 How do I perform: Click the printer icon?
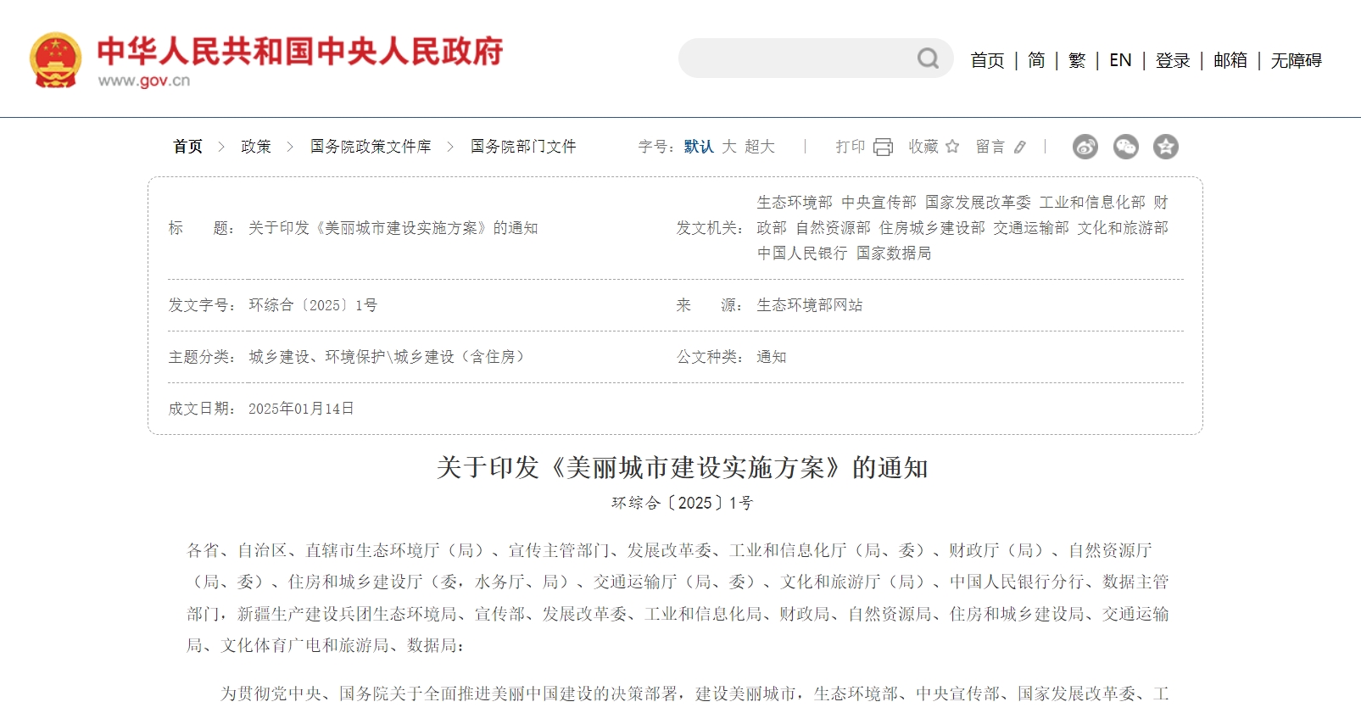click(x=883, y=147)
